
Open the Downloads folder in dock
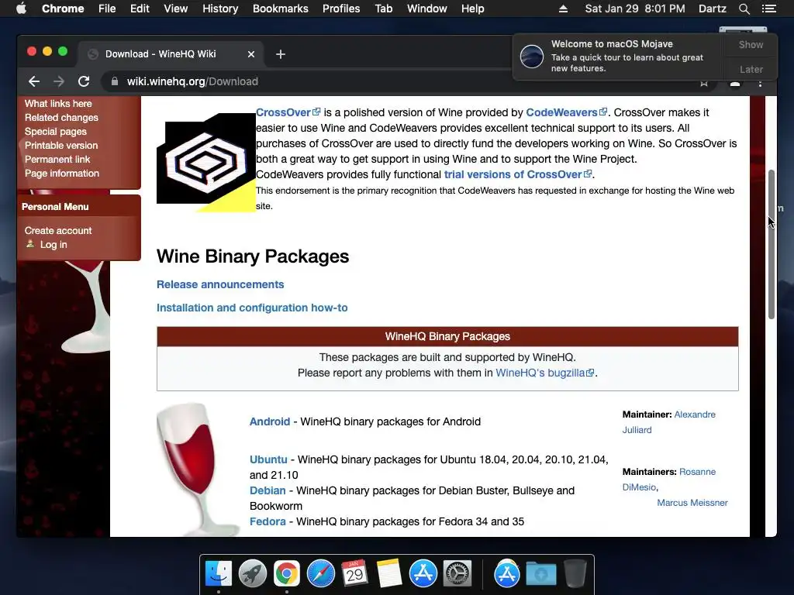tap(540, 574)
